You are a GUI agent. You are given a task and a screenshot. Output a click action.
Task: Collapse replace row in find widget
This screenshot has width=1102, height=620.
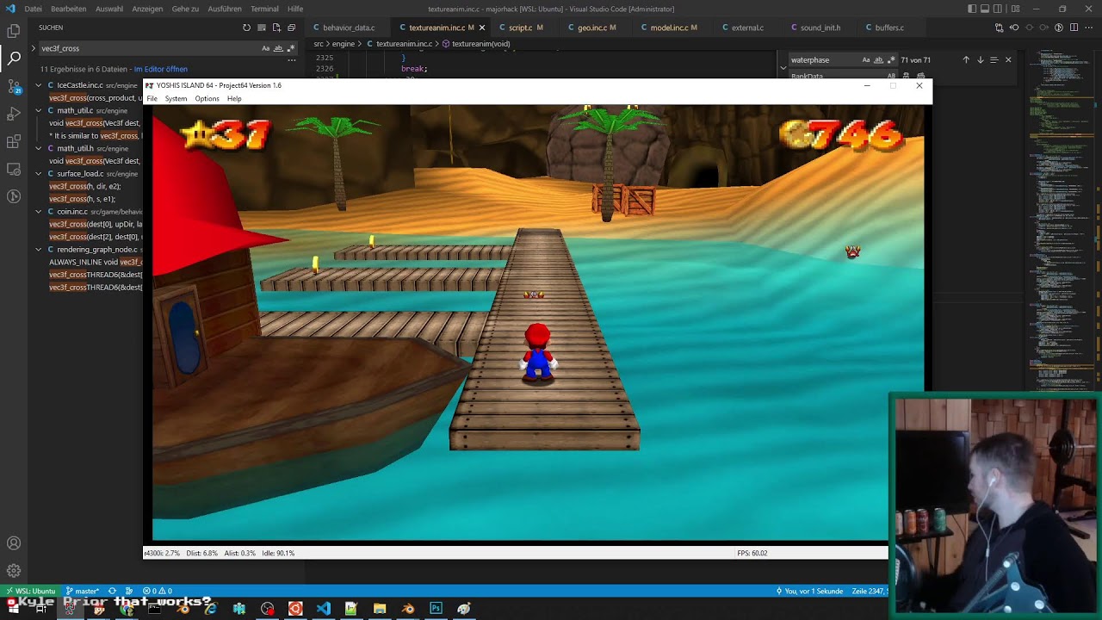pos(783,68)
